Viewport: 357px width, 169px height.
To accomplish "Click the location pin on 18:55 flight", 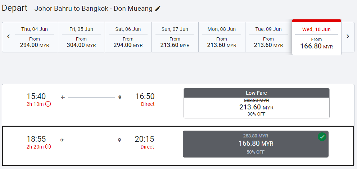I will click(x=120, y=140).
